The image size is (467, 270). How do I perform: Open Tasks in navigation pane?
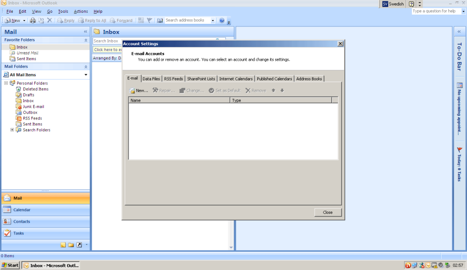46,233
